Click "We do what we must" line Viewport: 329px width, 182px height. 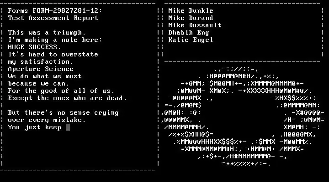point(45,76)
